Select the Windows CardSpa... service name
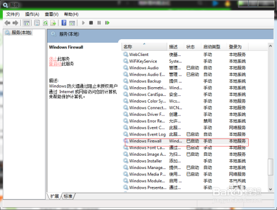This screenshot has height=210, width=277. [147, 95]
